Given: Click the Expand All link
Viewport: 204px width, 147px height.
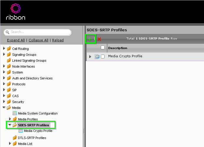Looking at the screenshot, I should (16, 40).
